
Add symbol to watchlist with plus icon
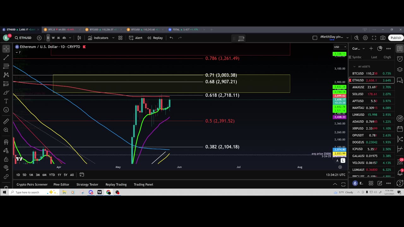pos(371,49)
